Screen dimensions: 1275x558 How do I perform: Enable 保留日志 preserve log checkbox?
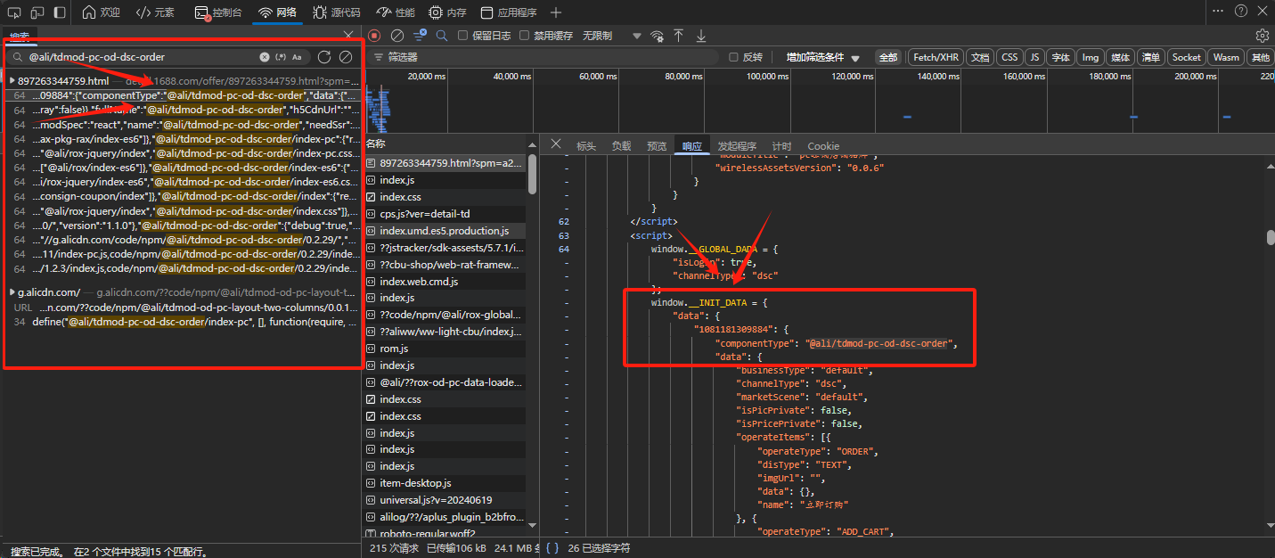click(x=462, y=36)
